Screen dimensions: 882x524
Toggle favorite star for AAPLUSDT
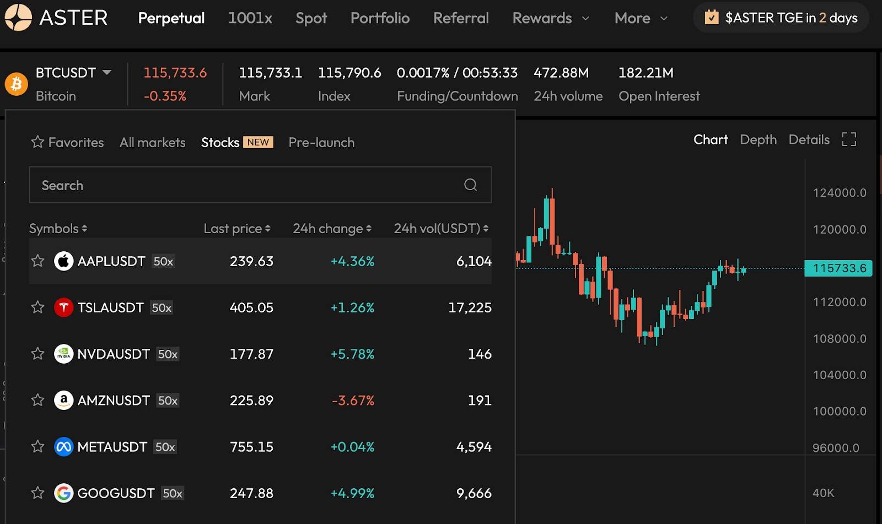pos(37,261)
